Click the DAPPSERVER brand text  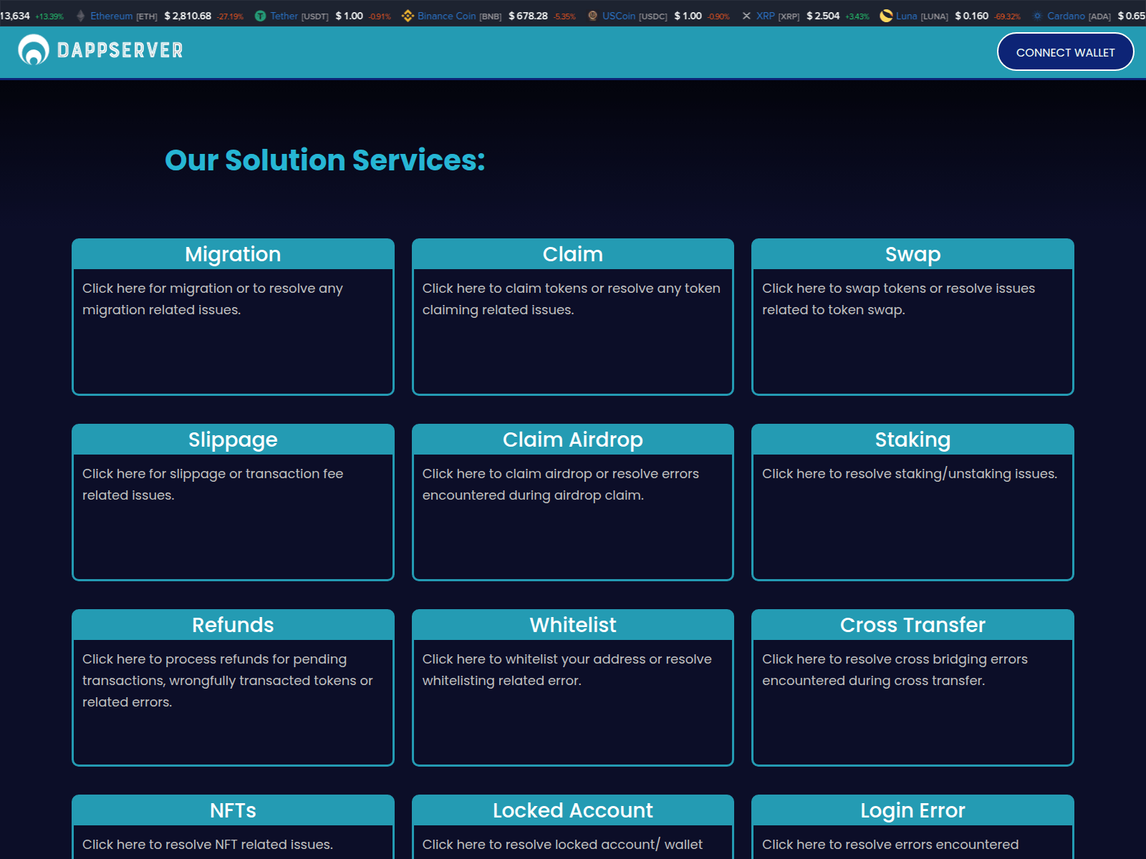(120, 50)
